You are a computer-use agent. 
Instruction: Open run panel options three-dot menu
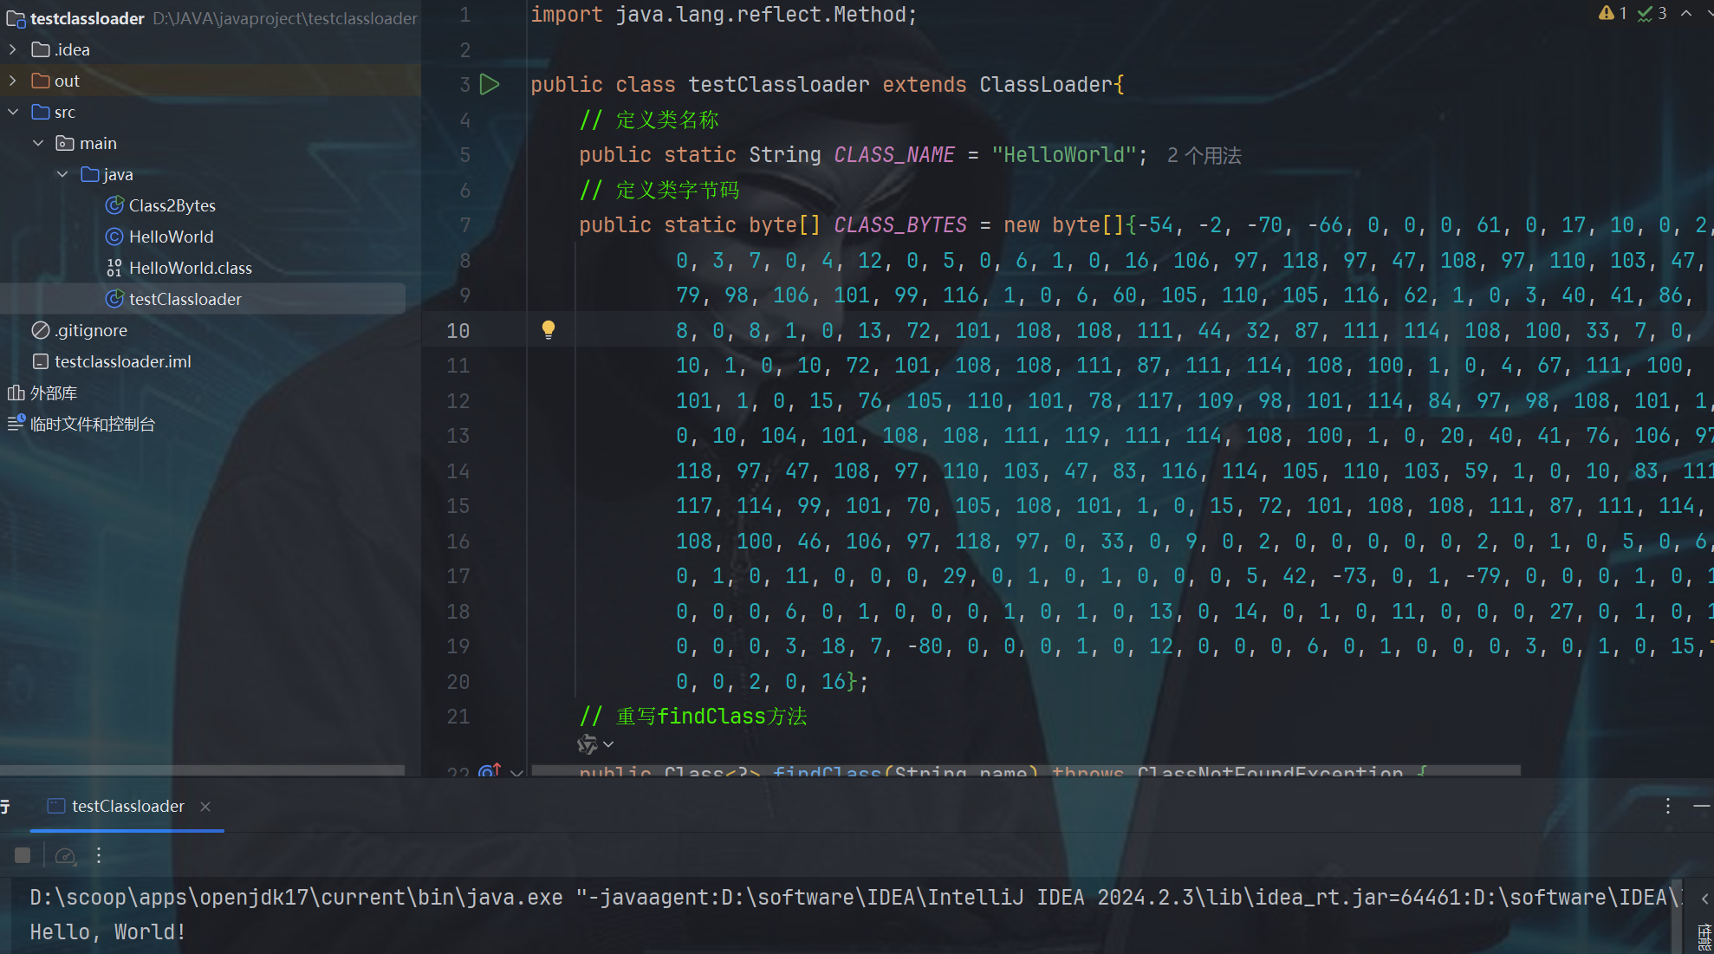[x=1667, y=806]
